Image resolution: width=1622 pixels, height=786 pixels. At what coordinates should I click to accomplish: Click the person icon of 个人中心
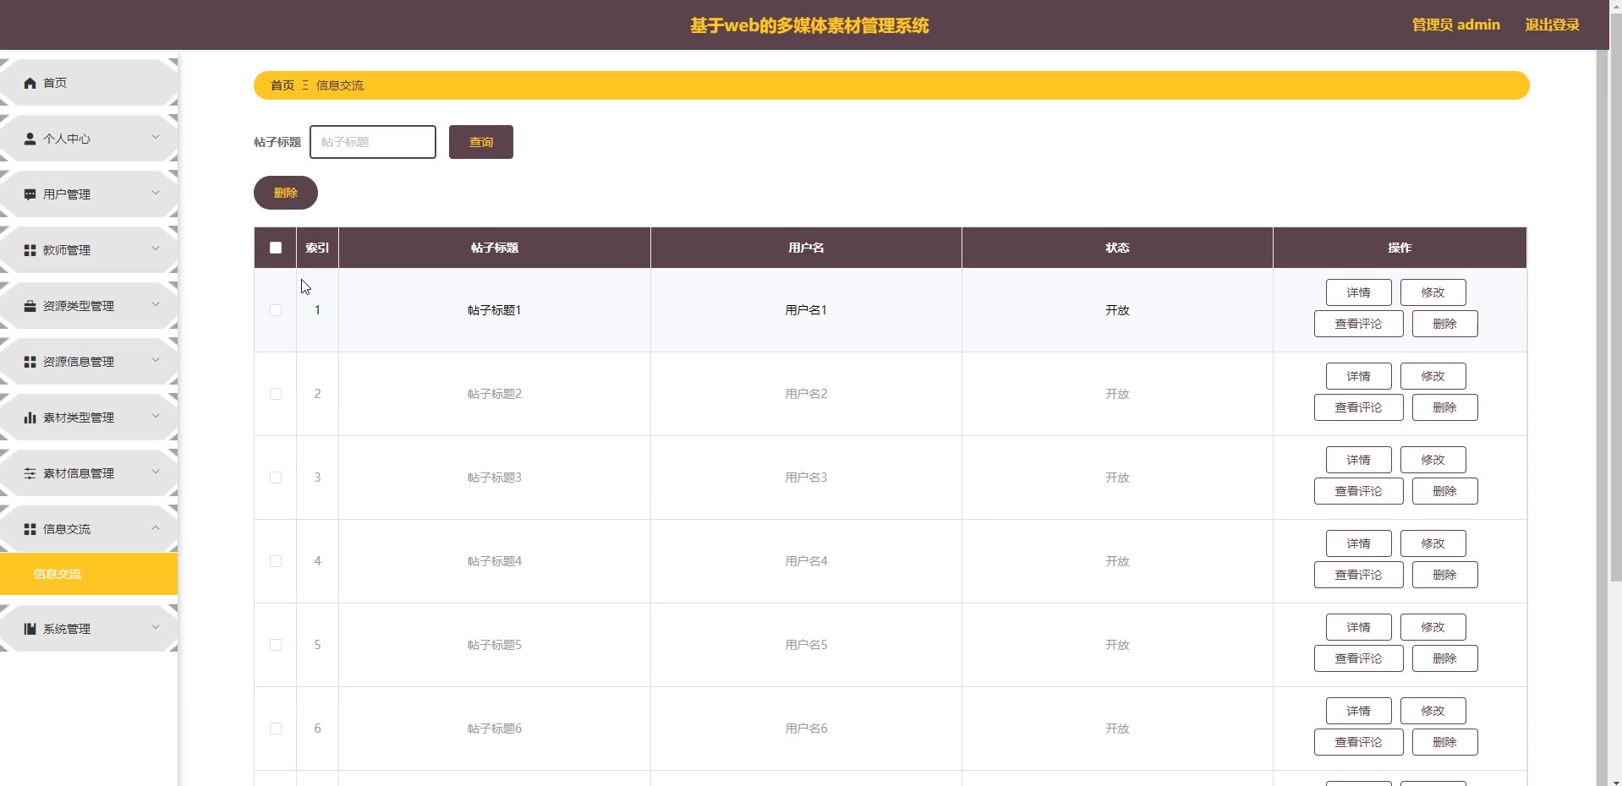[x=30, y=139]
